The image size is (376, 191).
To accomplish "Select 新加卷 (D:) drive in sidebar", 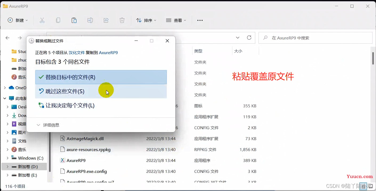I will [x=28, y=166].
